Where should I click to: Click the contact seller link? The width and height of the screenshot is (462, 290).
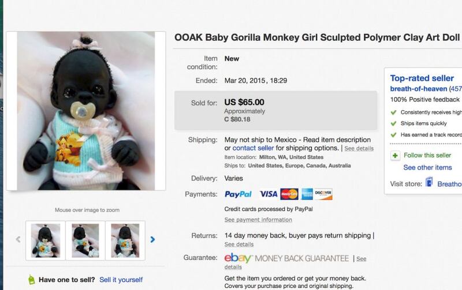click(x=253, y=148)
